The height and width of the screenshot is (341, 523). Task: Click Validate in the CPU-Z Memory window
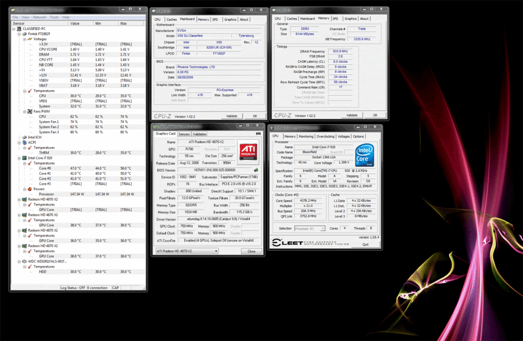click(351, 115)
